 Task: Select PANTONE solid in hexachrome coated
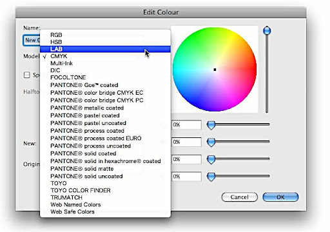(x=105, y=161)
